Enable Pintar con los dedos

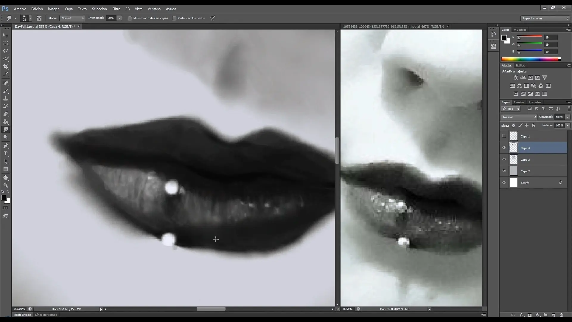[x=174, y=18]
